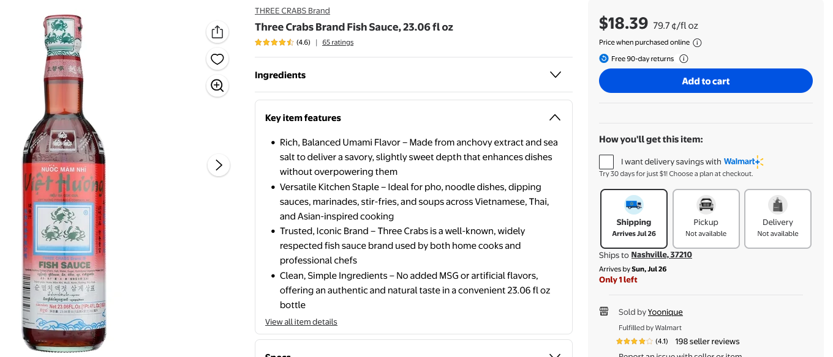The height and width of the screenshot is (357, 833).
Task: Change the Nashville, 37210 shipping location
Action: click(x=661, y=255)
